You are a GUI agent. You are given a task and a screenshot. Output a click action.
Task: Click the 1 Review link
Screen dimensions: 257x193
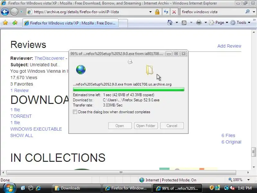[20, 90]
